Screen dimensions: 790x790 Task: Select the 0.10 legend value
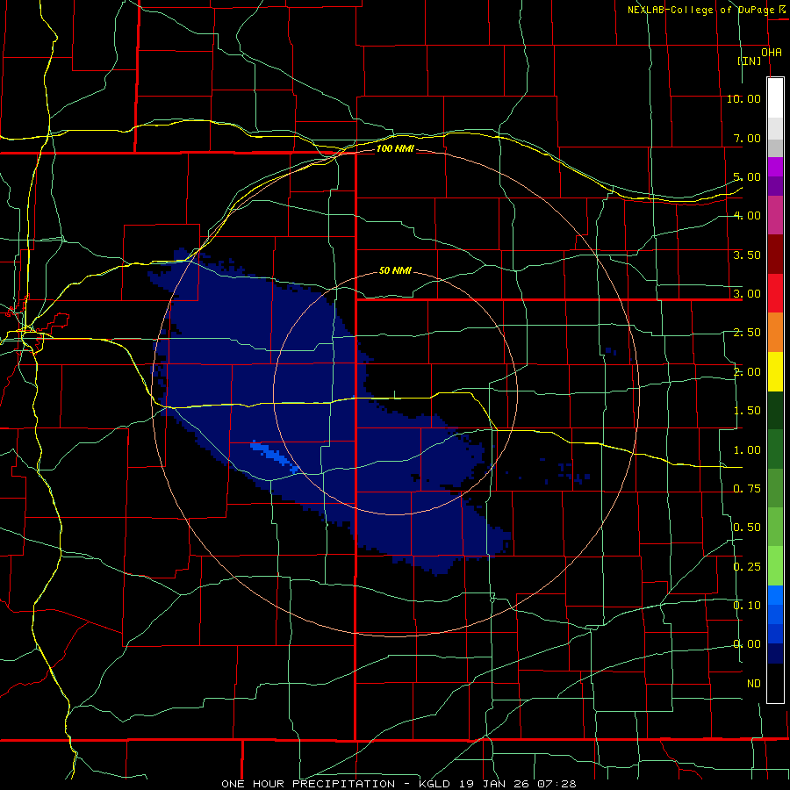coord(747,605)
